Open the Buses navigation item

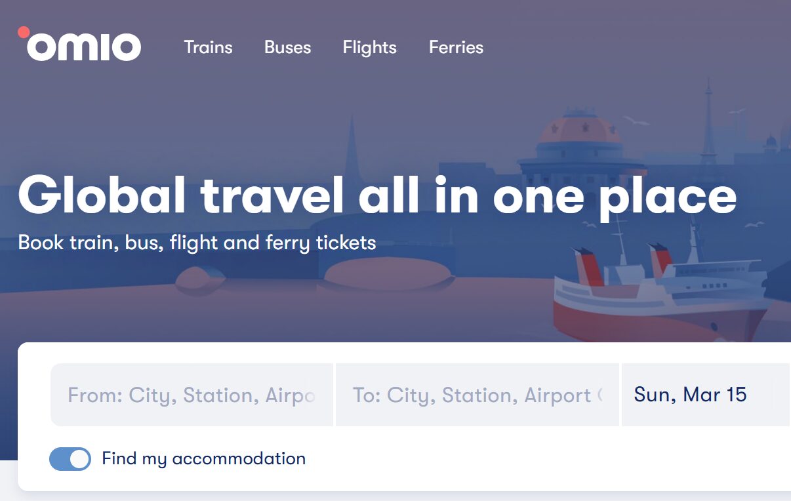287,47
